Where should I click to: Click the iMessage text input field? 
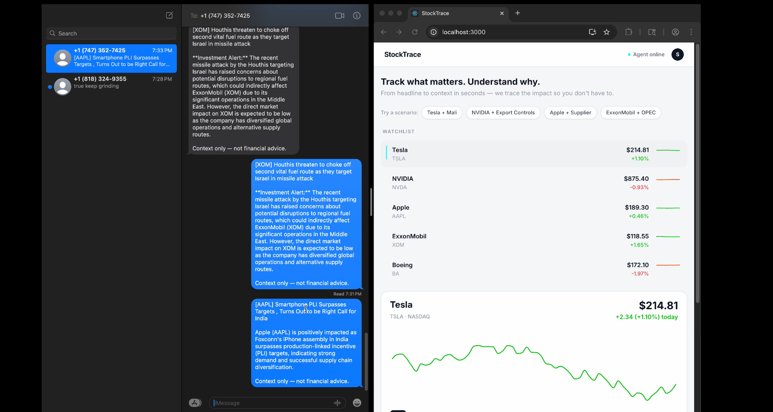pos(278,403)
